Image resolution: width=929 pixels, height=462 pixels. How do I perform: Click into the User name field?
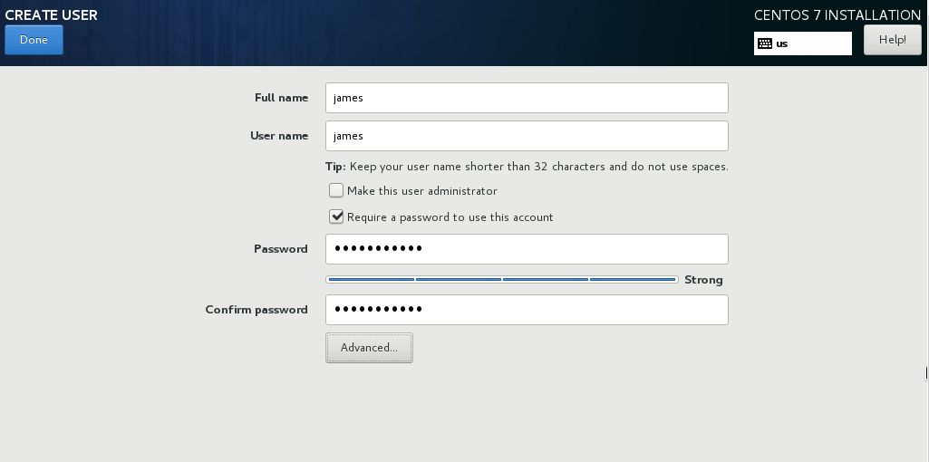point(527,136)
